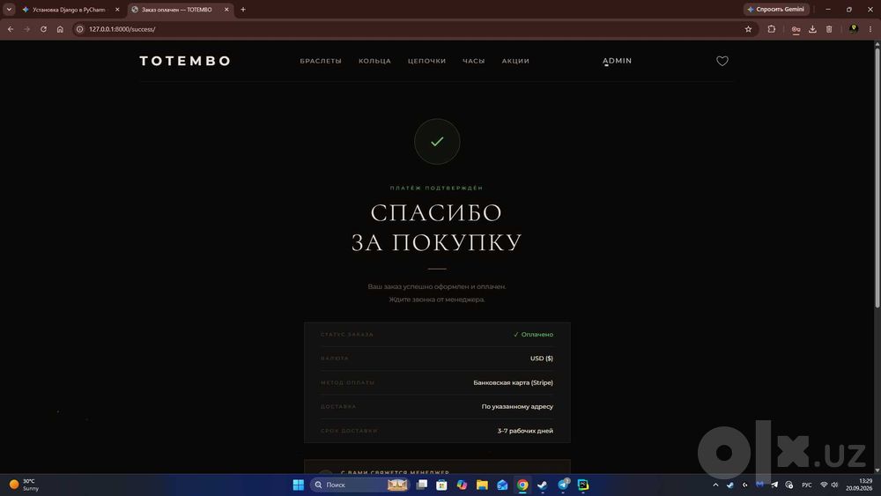Click the ✓ Оплачено status value
Screen dimensions: 881x496
click(x=533, y=334)
